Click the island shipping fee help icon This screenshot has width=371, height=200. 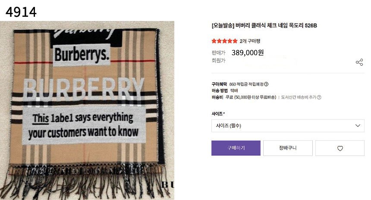(319, 98)
